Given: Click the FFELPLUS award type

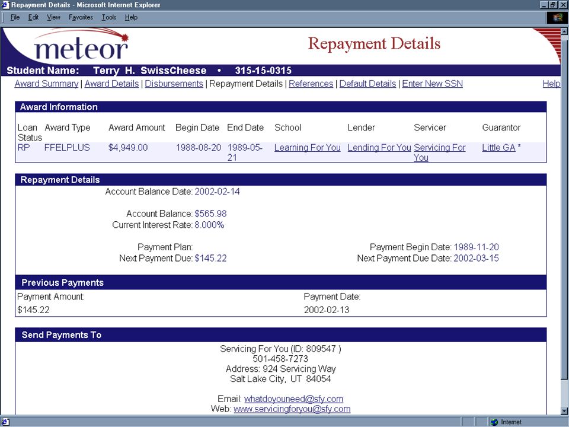Looking at the screenshot, I should [x=67, y=148].
